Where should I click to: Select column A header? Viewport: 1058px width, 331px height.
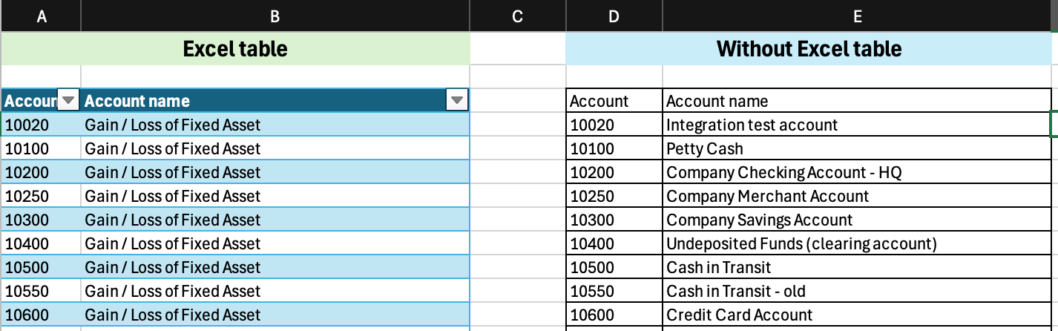pyautogui.click(x=41, y=16)
